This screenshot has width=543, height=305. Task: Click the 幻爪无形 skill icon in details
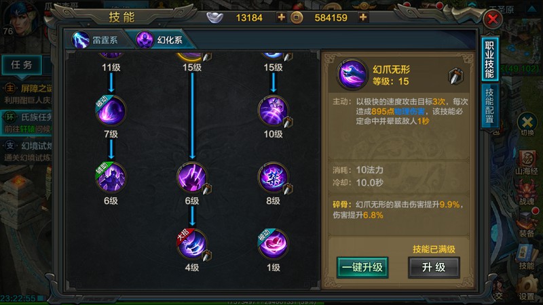coord(352,74)
